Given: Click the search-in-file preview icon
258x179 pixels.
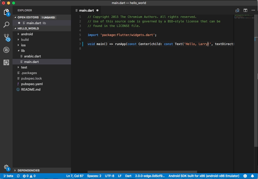Looking at the screenshot, I should [x=237, y=10].
